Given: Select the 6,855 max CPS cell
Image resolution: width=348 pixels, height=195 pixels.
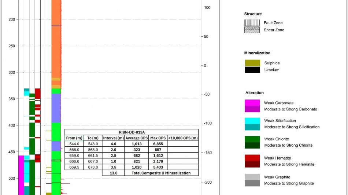Looking at the screenshot, I should pyautogui.click(x=158, y=144).
